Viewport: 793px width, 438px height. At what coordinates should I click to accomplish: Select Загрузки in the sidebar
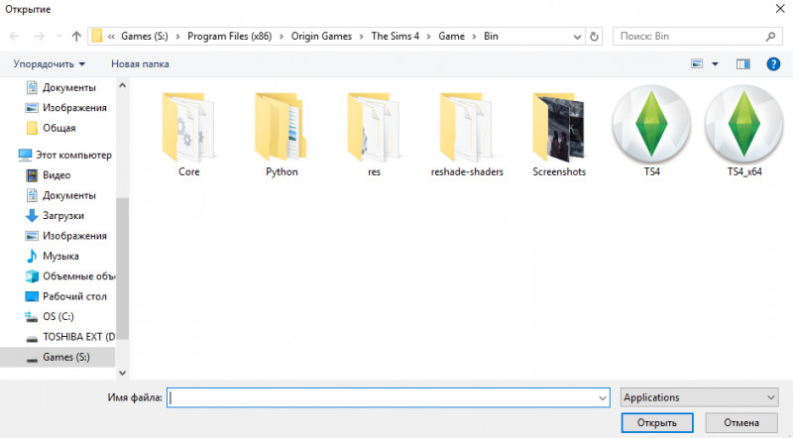pyautogui.click(x=55, y=215)
